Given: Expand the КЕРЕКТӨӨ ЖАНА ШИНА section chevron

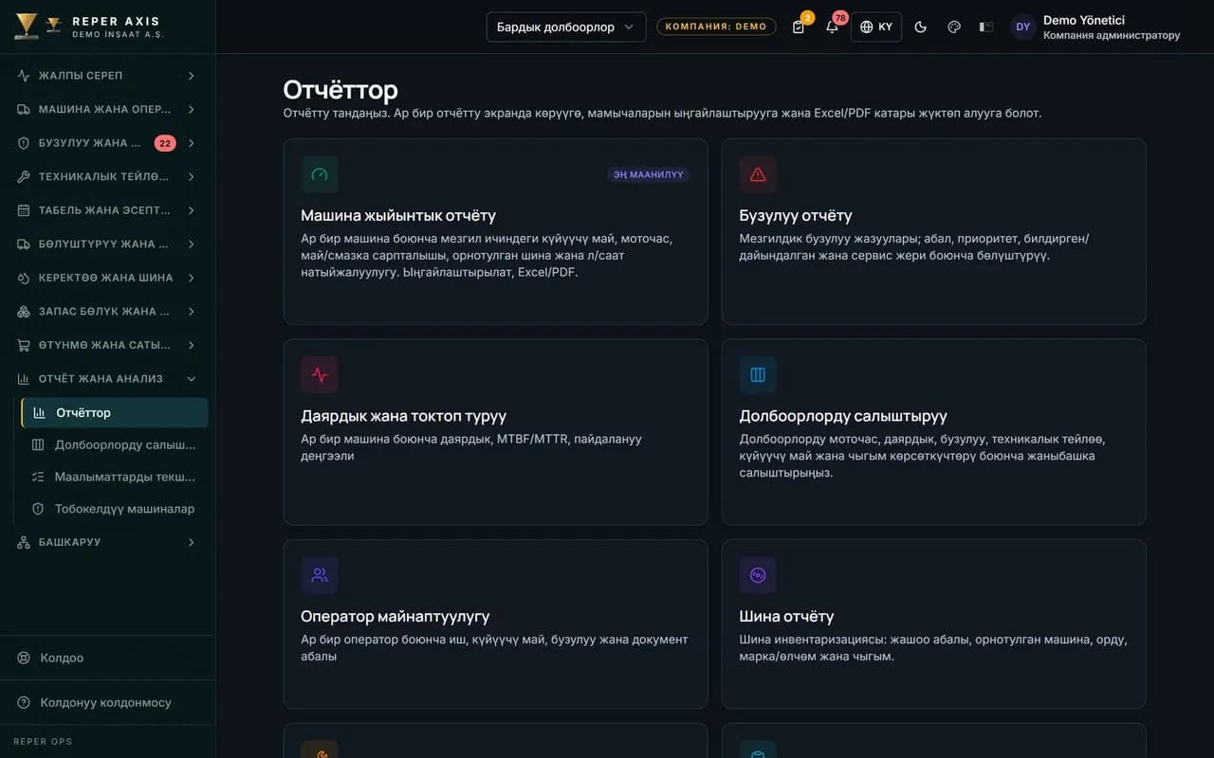Looking at the screenshot, I should point(191,278).
